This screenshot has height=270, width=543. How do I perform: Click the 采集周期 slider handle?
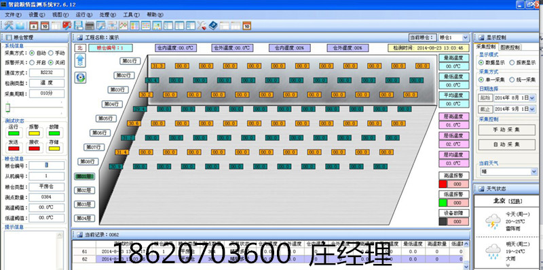pyautogui.click(x=7, y=108)
